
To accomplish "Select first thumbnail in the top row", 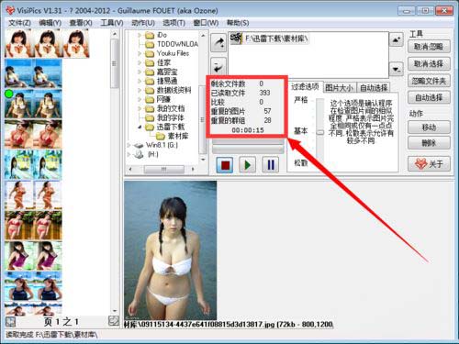I will tap(19, 43).
